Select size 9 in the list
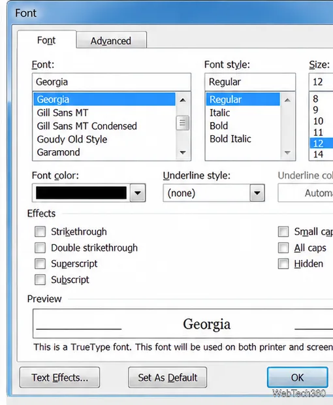 pos(321,110)
